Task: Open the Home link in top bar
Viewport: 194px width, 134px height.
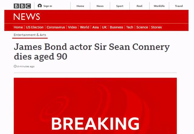Action: point(80,6)
